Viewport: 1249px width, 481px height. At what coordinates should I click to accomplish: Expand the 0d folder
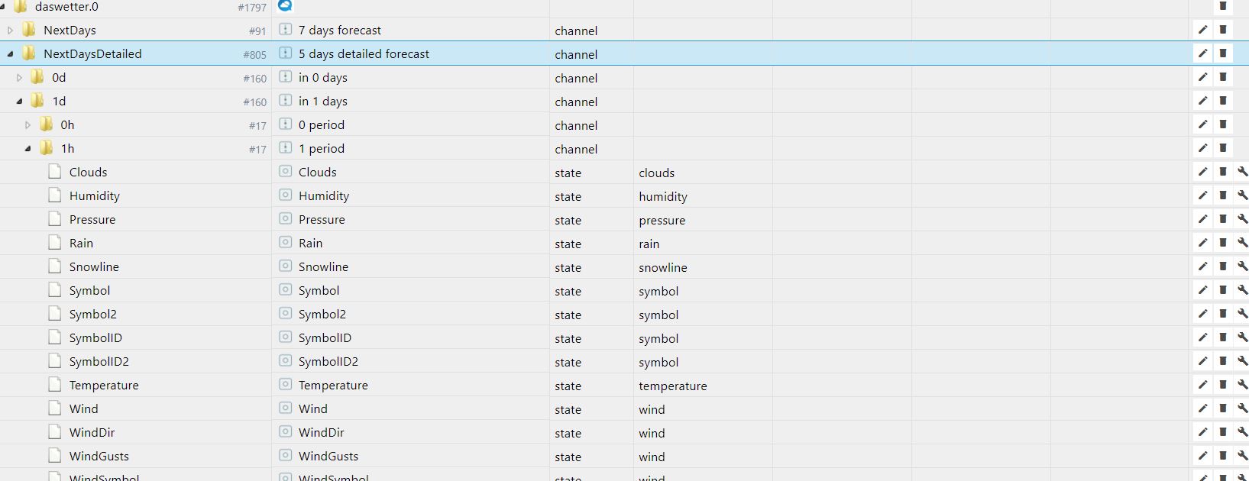pos(19,78)
